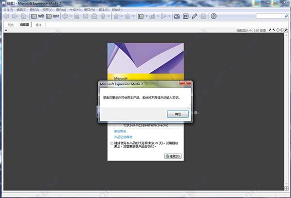Open the 生成(M) menu

(x=75, y=10)
